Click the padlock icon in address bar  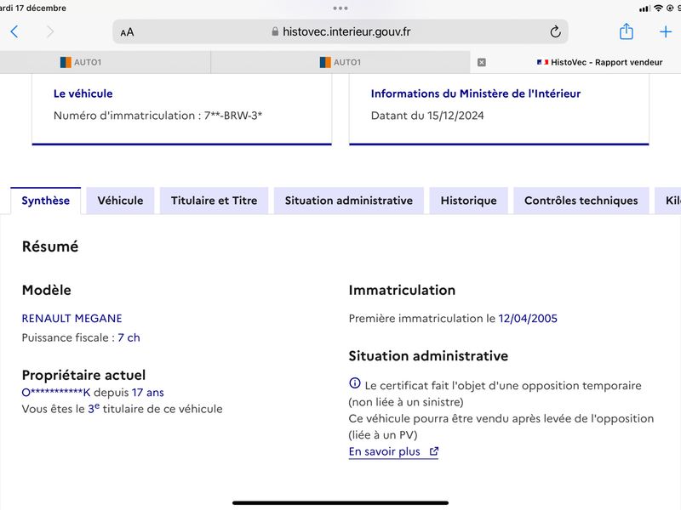tap(275, 31)
